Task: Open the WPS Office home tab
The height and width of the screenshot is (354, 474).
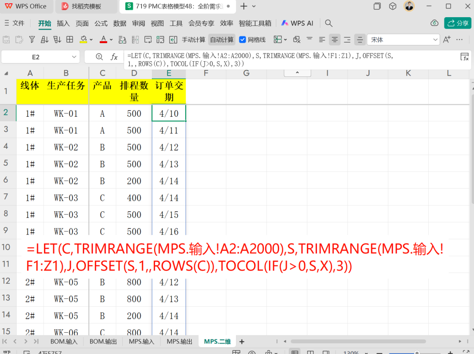Action: 26,6
